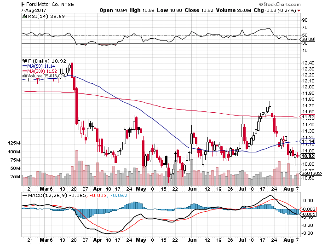Click the 10.60 price axis label
The image size is (322, 244).
click(308, 178)
